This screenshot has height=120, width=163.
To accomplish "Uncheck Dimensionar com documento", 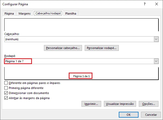I will 6,93.
